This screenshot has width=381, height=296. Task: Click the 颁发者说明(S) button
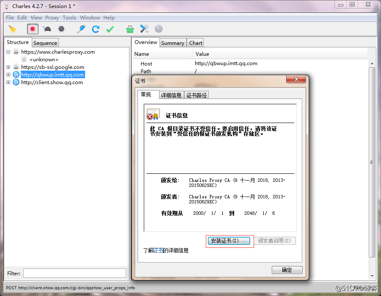click(275, 241)
